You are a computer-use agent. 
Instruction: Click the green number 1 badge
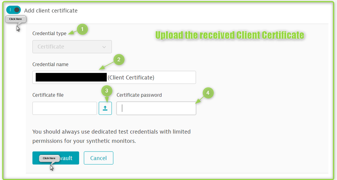point(82,29)
